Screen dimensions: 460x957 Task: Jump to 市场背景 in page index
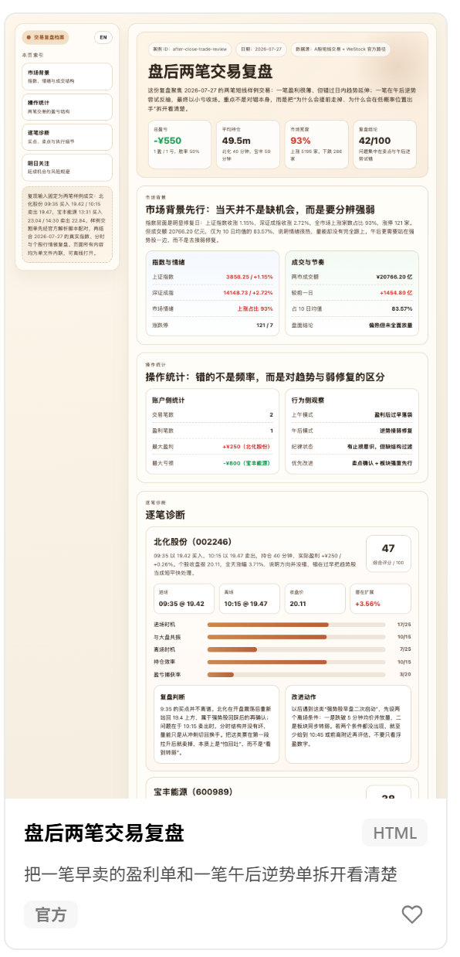click(67, 77)
